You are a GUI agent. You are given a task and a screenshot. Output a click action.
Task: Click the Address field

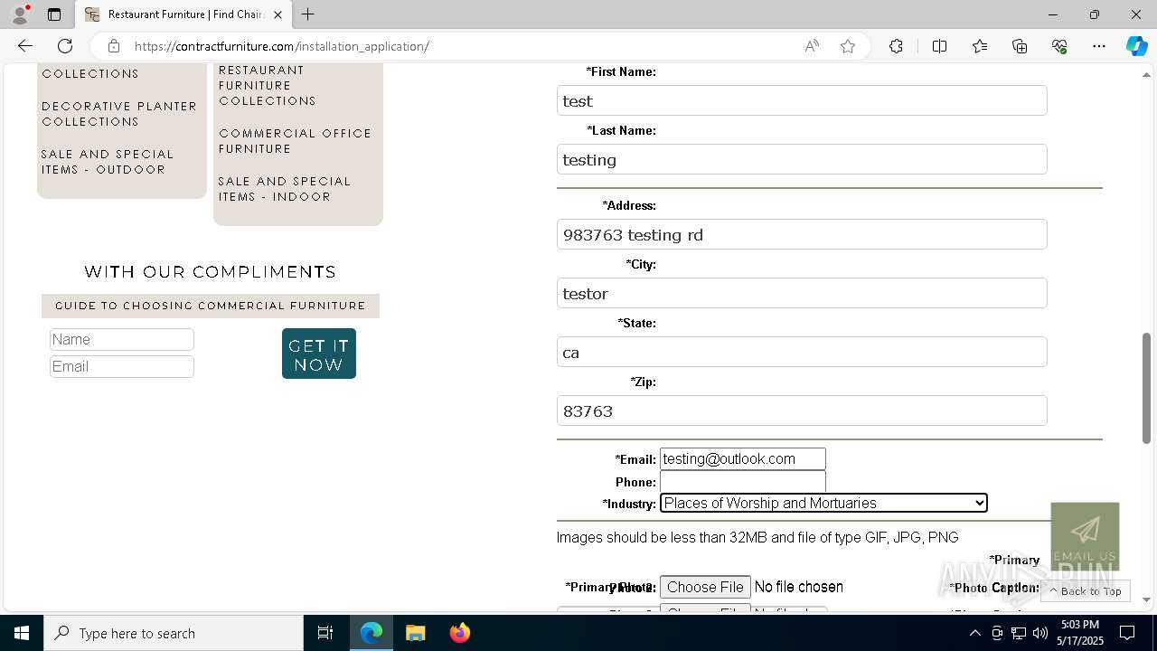click(x=802, y=234)
